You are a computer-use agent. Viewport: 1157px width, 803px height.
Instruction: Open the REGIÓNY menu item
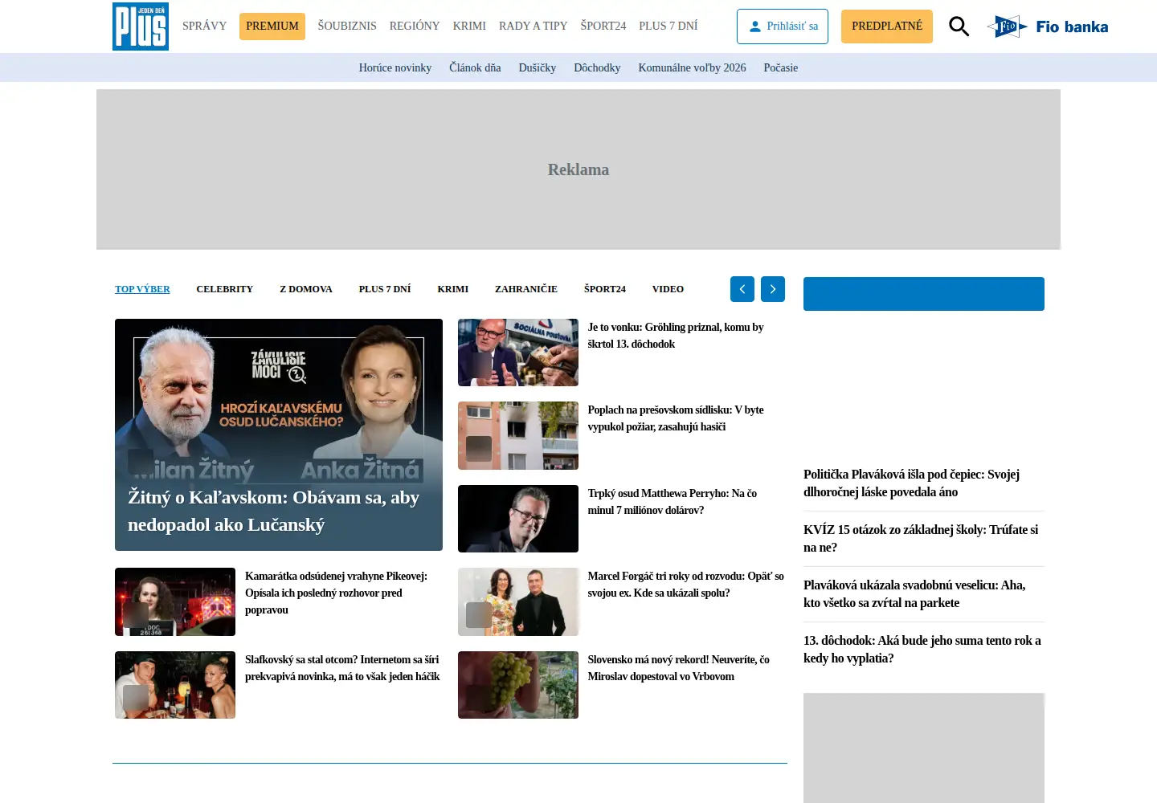pyautogui.click(x=415, y=26)
